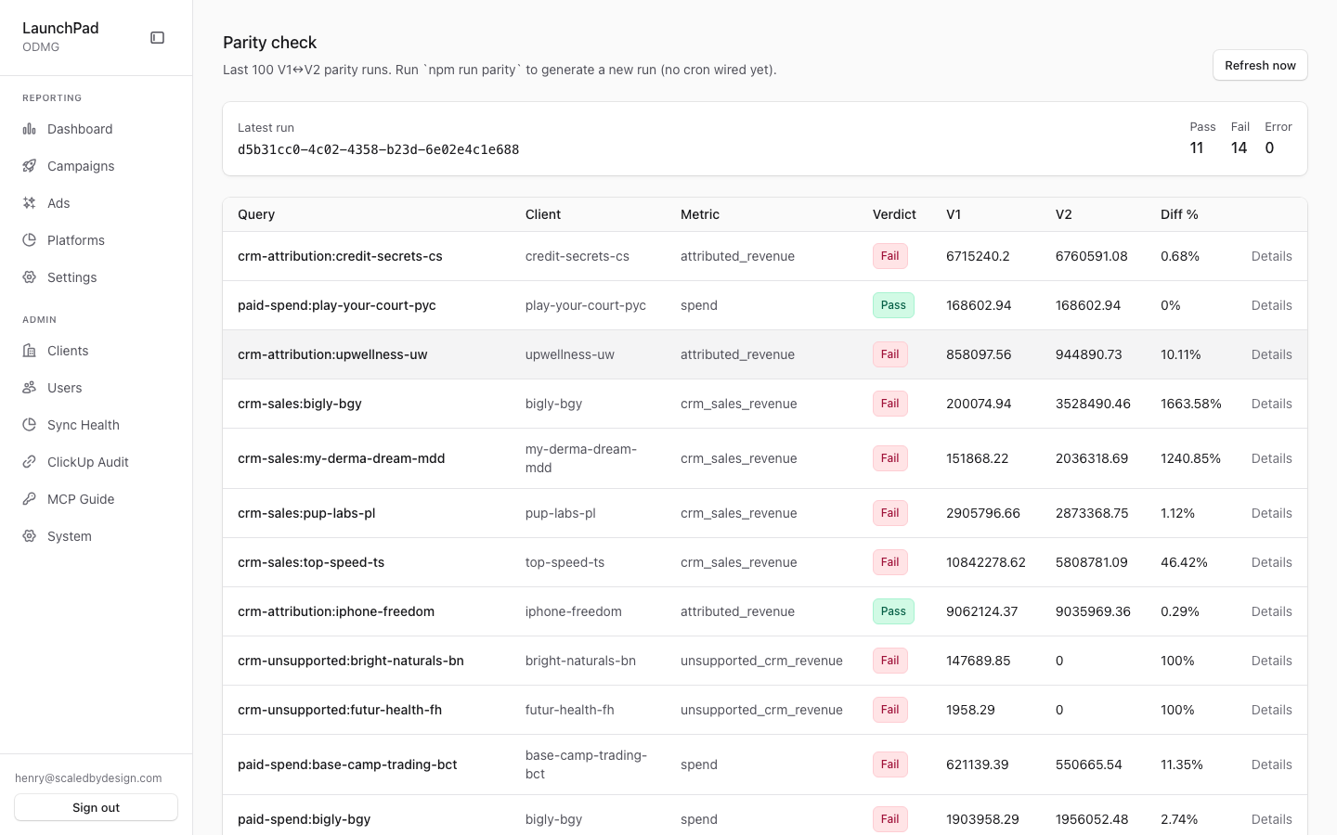This screenshot has height=835, width=1337.
Task: Click the Ads sparkle icon
Action: (x=30, y=203)
